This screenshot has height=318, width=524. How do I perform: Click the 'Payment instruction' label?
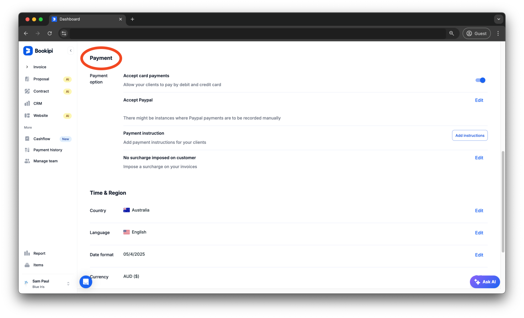(x=144, y=133)
